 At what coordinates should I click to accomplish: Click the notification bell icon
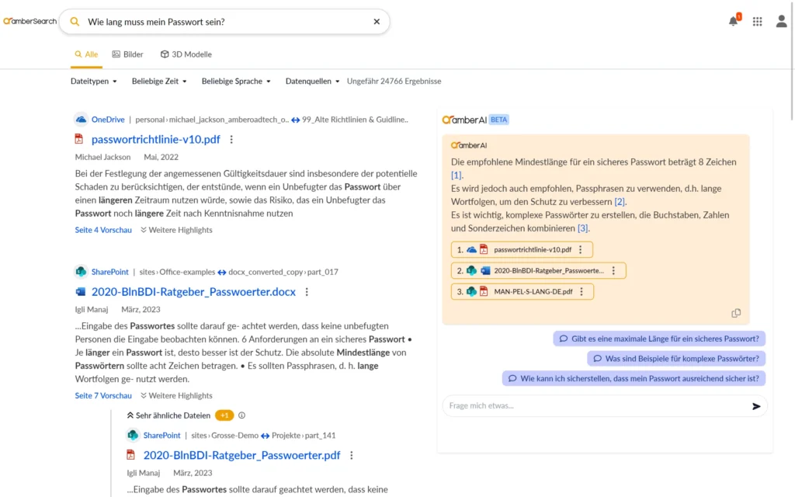tap(733, 22)
